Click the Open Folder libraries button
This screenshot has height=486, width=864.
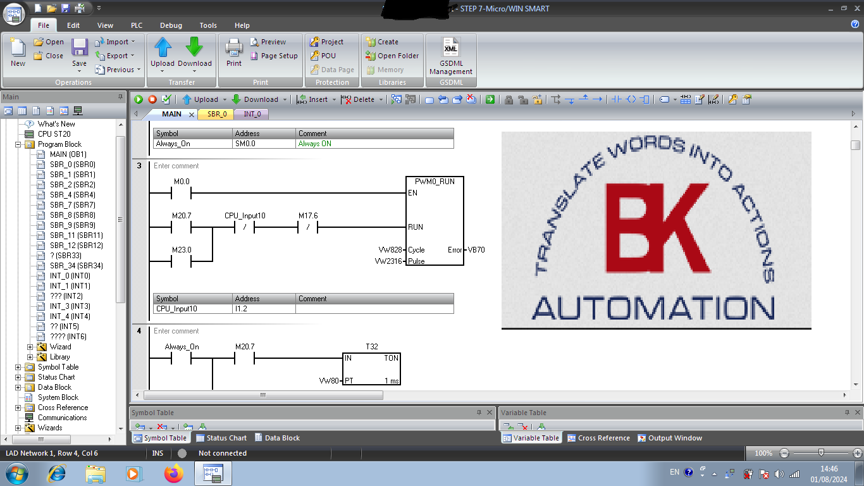(x=392, y=56)
